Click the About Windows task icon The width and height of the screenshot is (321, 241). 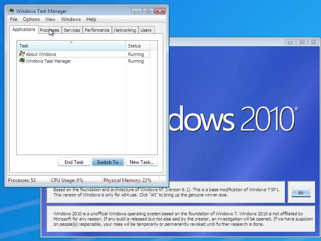point(22,54)
